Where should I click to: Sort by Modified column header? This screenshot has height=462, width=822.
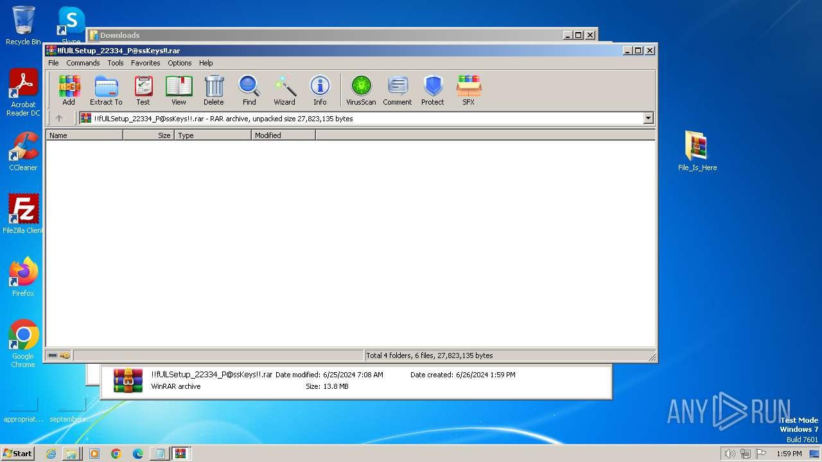pyautogui.click(x=283, y=135)
